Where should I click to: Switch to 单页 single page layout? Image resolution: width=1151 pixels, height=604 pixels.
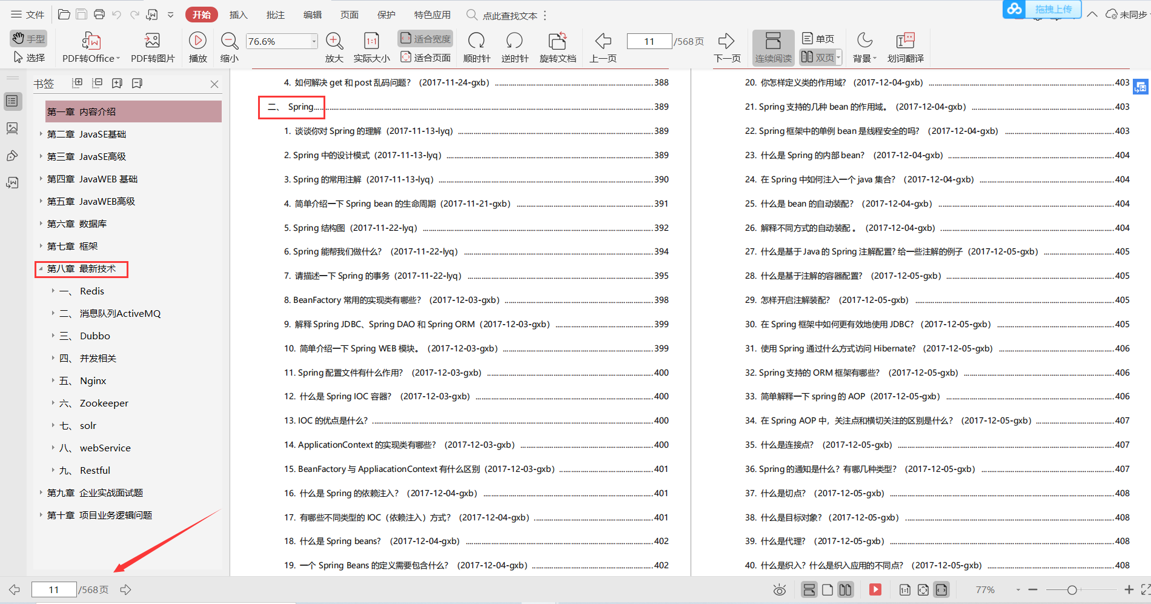818,39
